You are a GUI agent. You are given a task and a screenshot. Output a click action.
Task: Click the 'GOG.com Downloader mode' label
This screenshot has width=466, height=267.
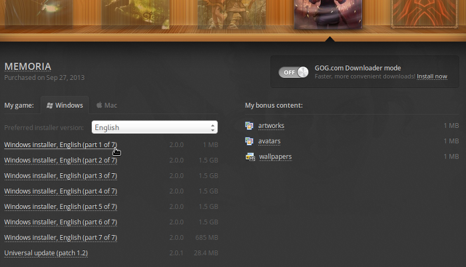[358, 68]
